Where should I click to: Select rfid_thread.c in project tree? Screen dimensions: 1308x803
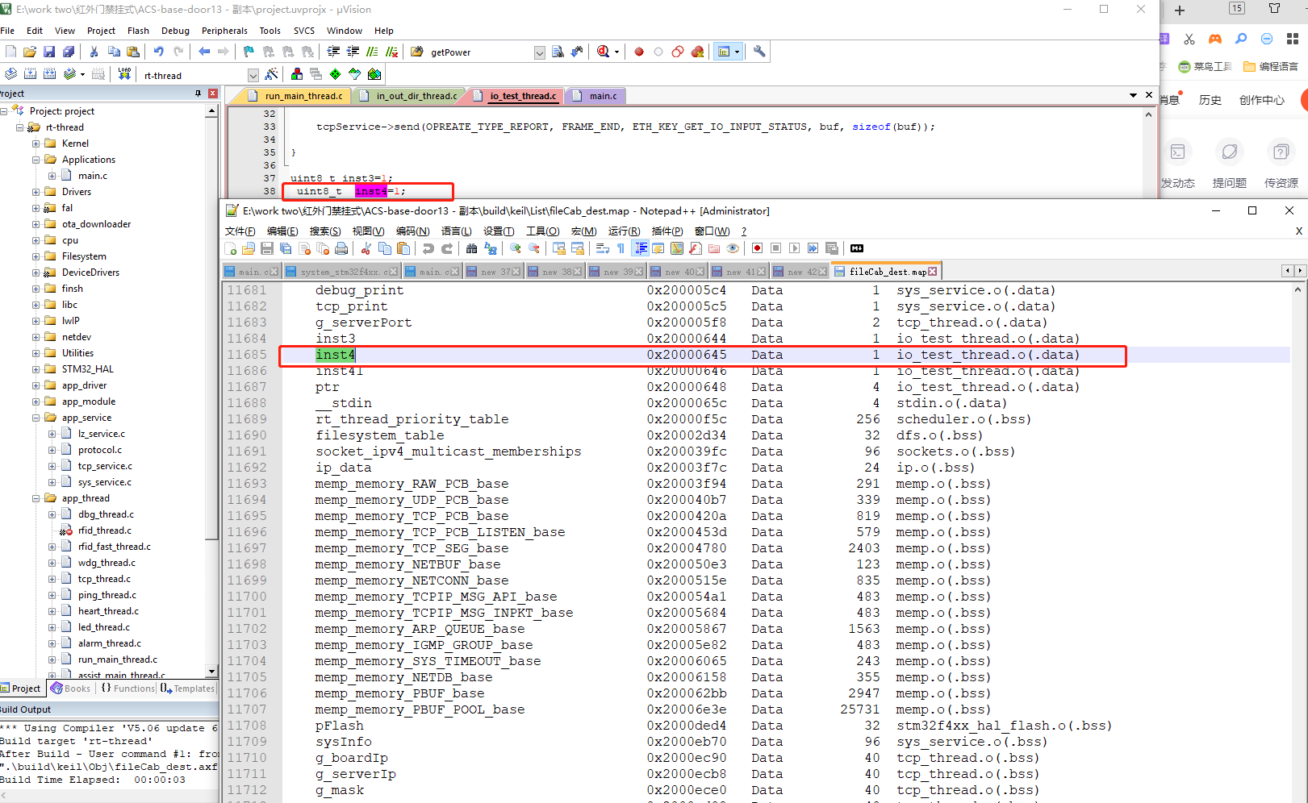point(105,530)
